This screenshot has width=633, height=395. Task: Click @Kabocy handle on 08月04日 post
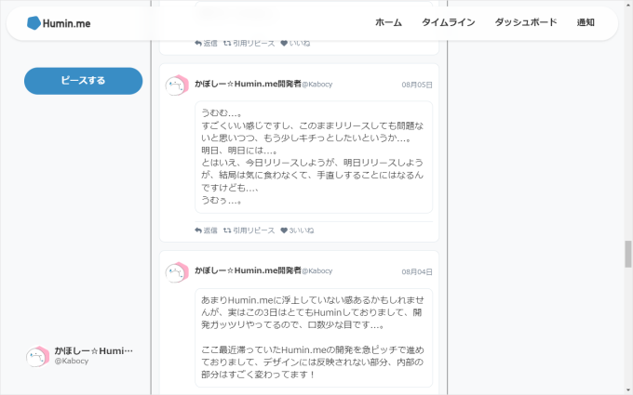317,270
